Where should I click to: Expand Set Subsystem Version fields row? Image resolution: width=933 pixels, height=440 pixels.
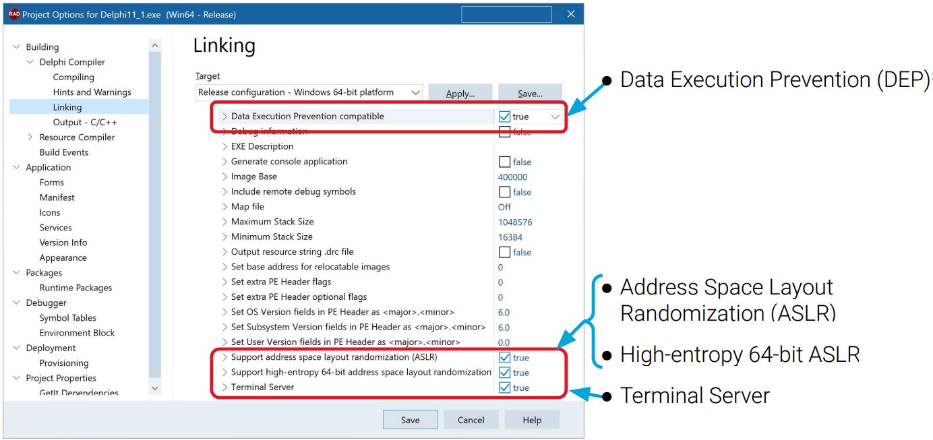coord(225,327)
